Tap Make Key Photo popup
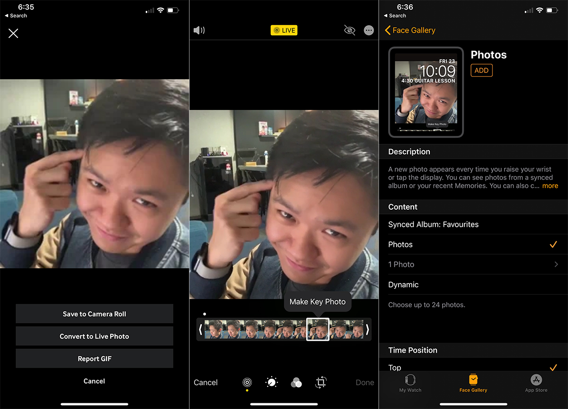 (x=318, y=302)
